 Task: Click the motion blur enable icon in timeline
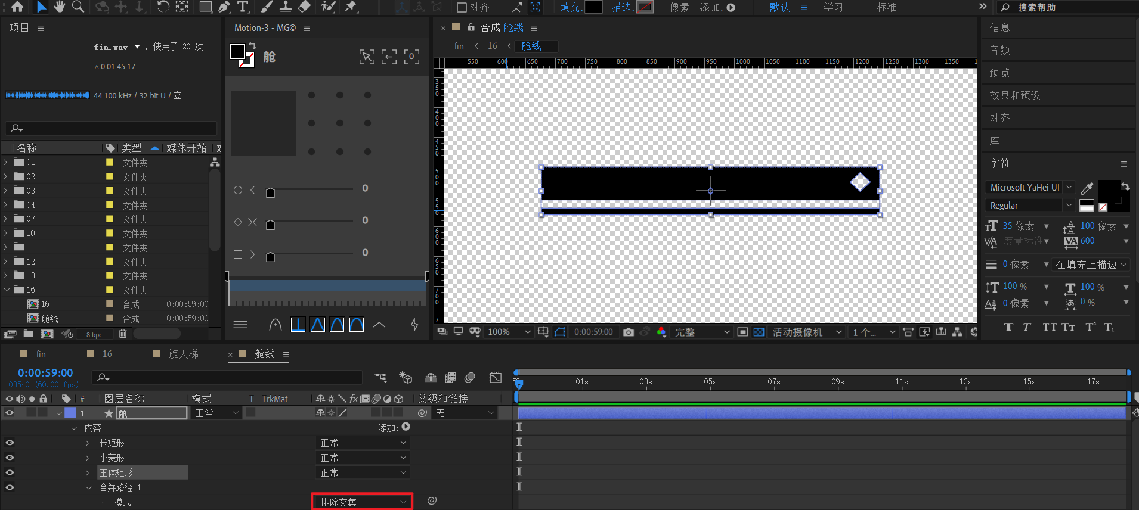click(x=470, y=377)
